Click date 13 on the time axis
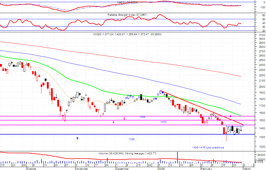Viewport: 266px width, 170px height. (45, 165)
